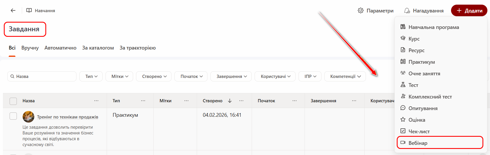Viewport: 490px width, 155px height.
Task: Tick the select-all checkbox in header
Action: click(x=13, y=101)
